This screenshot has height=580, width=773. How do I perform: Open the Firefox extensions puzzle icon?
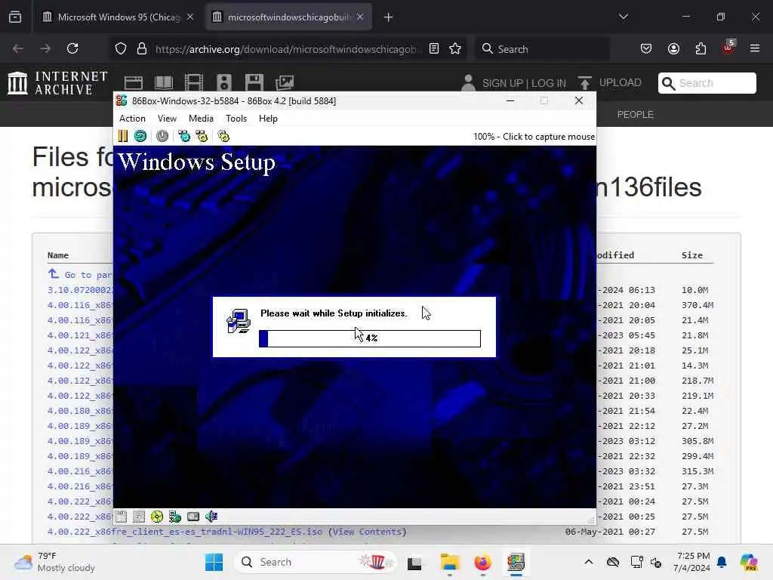click(x=701, y=48)
